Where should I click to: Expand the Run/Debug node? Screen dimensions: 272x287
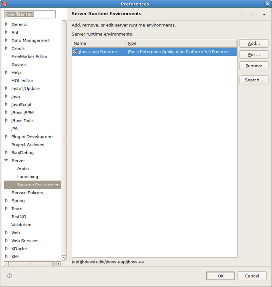(x=6, y=153)
